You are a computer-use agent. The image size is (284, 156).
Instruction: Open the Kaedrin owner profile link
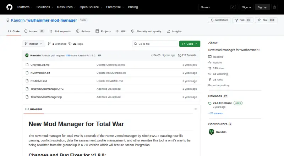(18, 20)
